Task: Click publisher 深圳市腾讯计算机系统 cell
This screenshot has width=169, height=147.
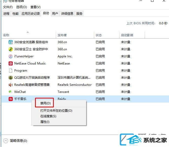Action: point(74,77)
